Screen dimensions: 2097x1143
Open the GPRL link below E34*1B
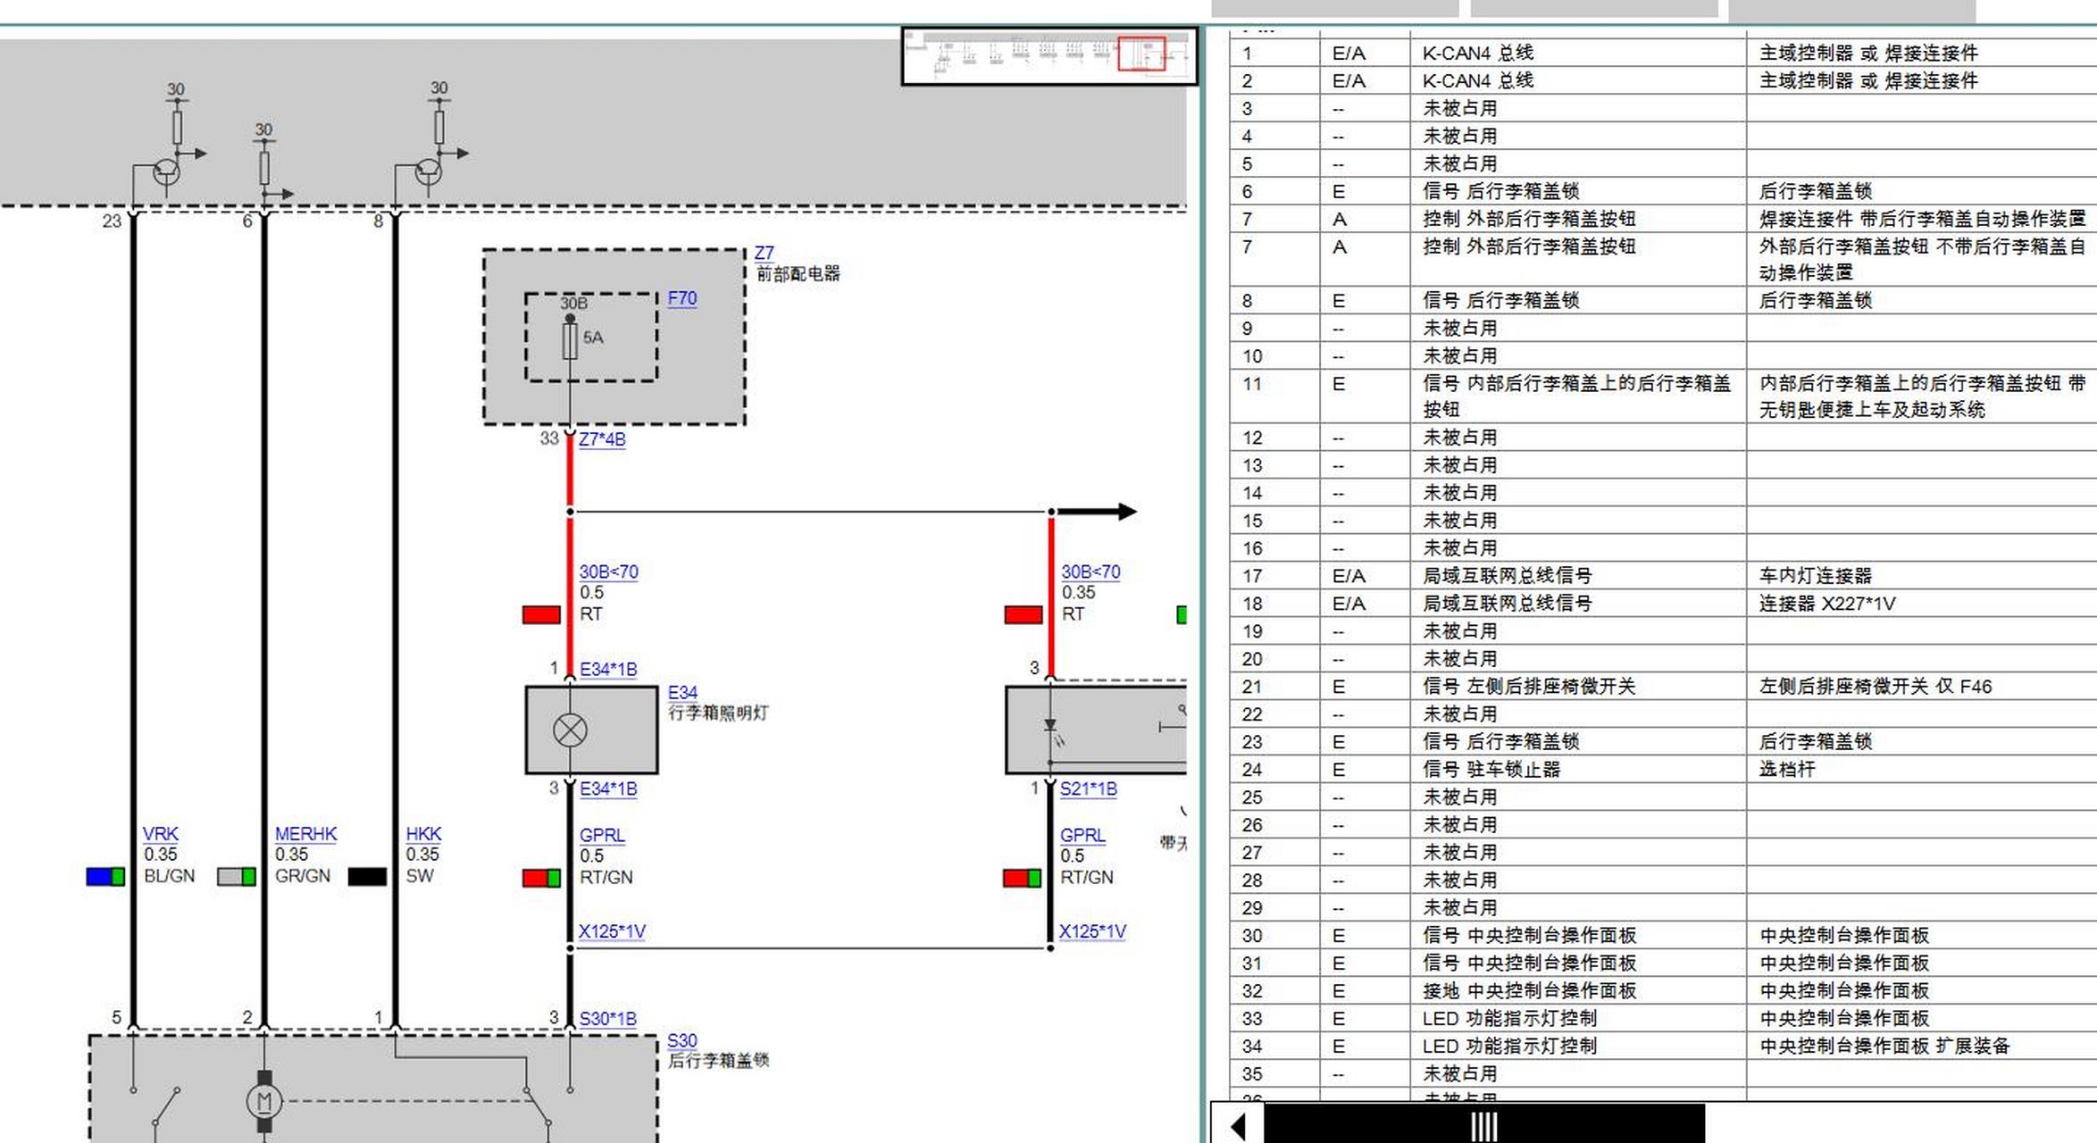point(602,835)
